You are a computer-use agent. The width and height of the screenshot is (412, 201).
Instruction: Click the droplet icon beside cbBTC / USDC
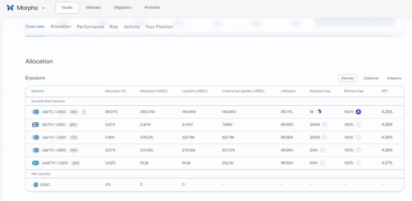point(84,112)
